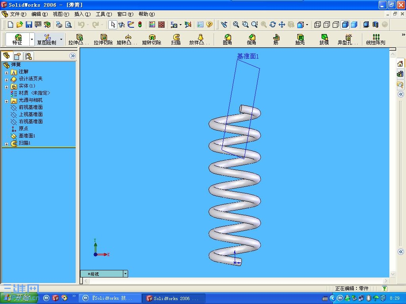Click the Shell (抽壳) tool
Viewport: 406px width, 304px height.
click(300, 40)
